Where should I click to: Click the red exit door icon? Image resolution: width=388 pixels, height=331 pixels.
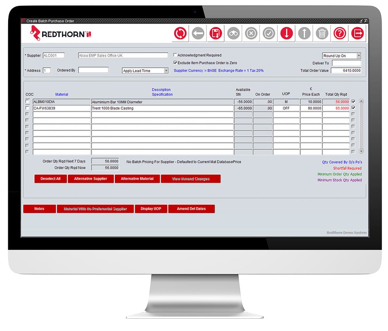[x=358, y=33]
